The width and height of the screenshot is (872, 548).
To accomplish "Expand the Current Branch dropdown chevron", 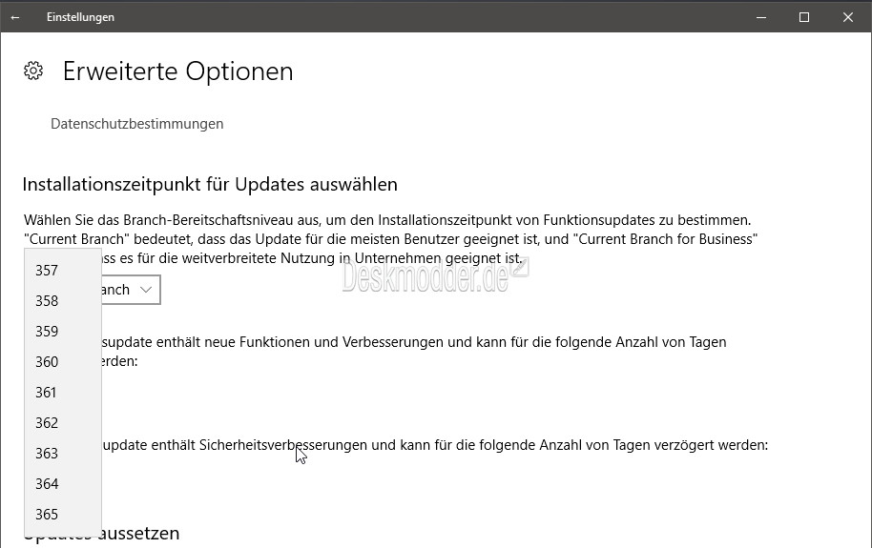I will (x=146, y=290).
